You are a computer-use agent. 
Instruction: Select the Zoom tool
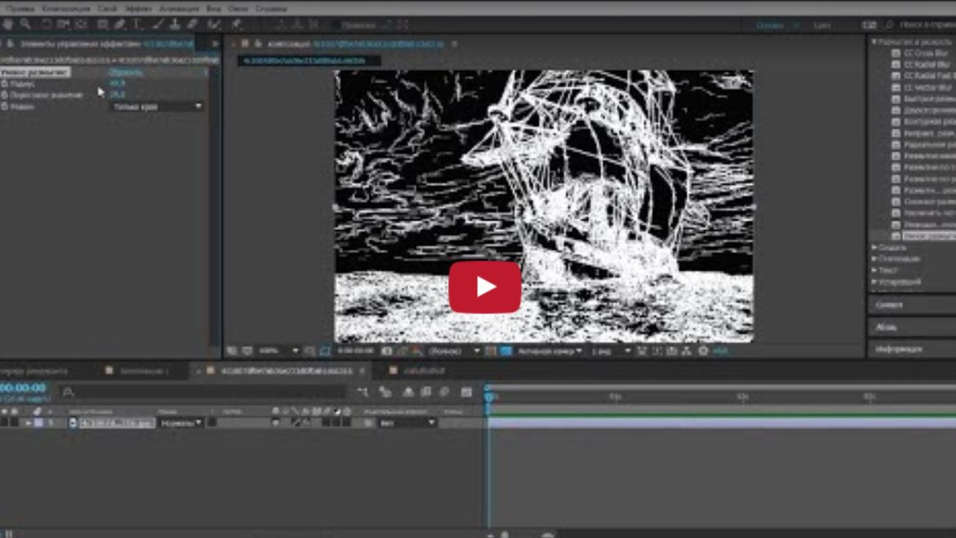[x=25, y=25]
